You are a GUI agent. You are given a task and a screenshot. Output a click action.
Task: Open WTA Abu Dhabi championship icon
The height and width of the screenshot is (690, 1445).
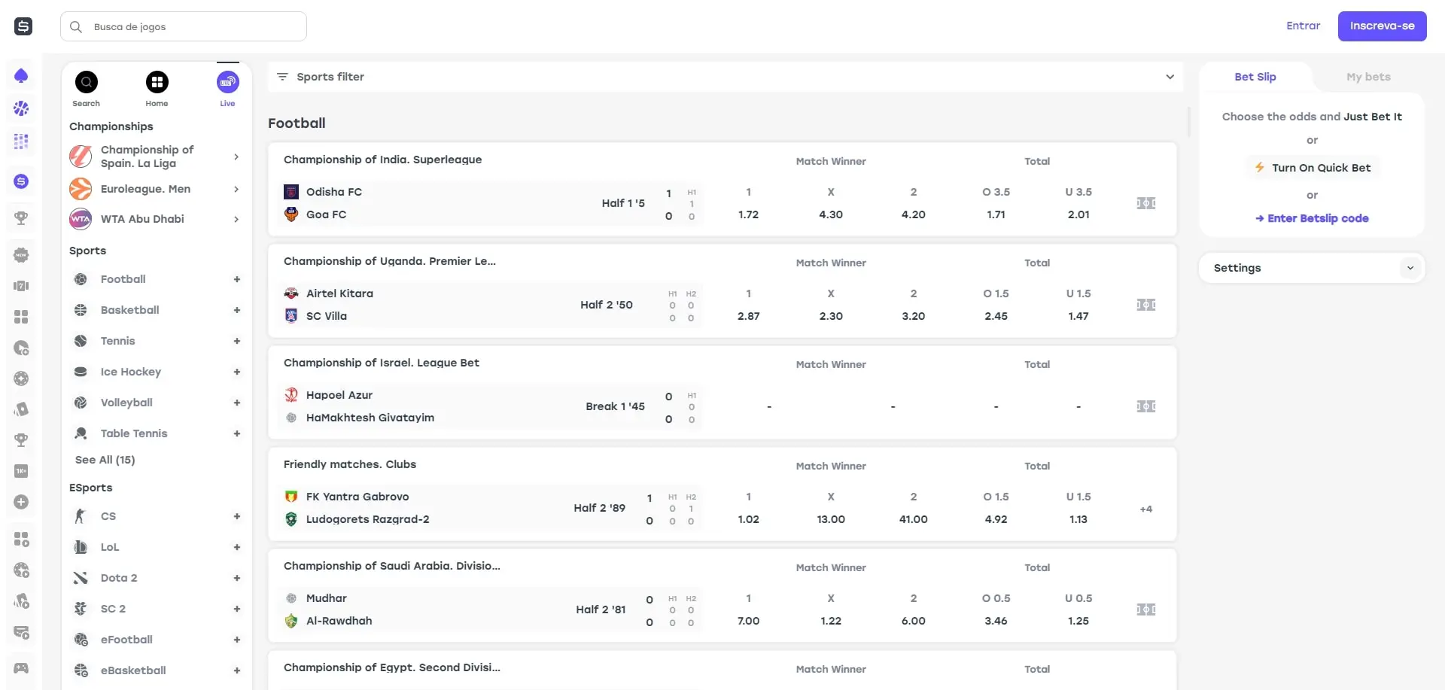point(81,219)
